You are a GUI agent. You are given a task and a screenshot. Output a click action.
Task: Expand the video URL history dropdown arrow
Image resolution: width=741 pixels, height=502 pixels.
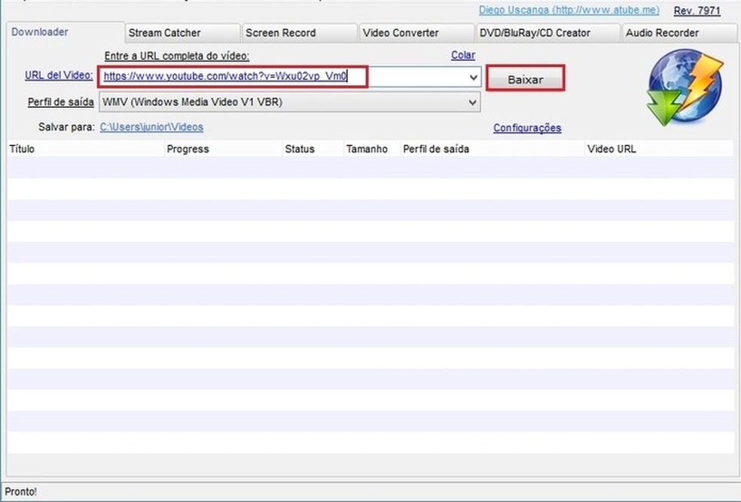click(473, 78)
